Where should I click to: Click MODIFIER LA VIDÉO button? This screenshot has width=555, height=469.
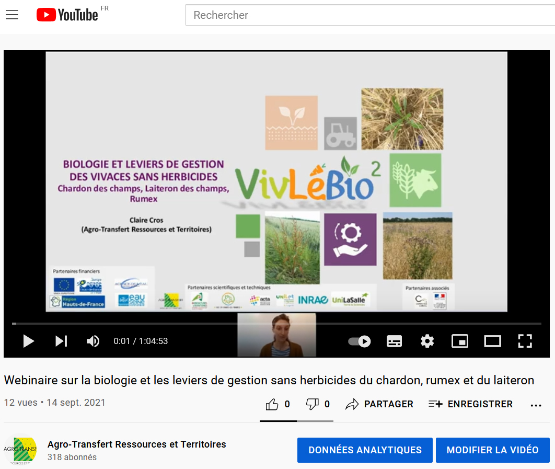click(x=493, y=450)
